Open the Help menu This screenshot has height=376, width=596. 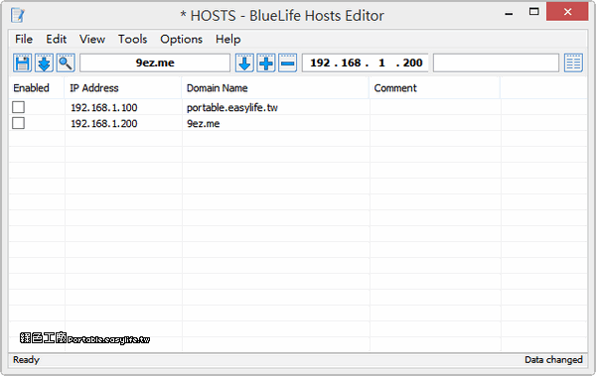(x=228, y=39)
